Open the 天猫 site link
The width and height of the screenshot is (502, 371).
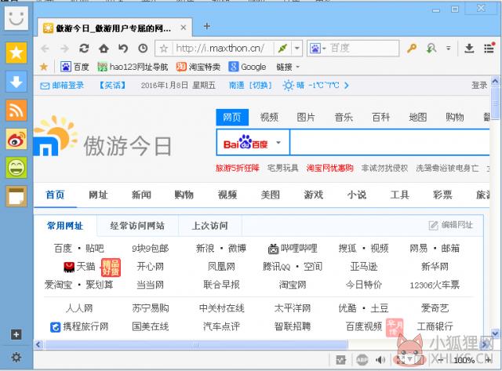79,267
